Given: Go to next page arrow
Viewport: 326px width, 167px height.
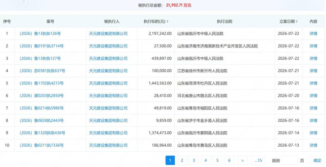Looking at the screenshot, I should (x=242, y=160).
